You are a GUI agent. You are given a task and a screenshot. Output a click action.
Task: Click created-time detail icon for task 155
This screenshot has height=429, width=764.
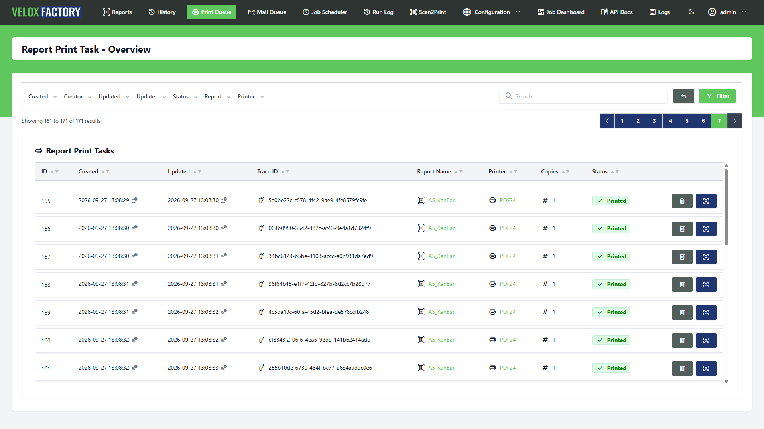135,200
